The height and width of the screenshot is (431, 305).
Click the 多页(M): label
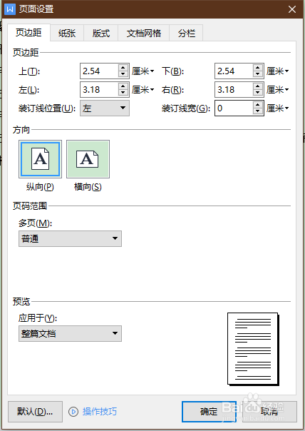35,223
